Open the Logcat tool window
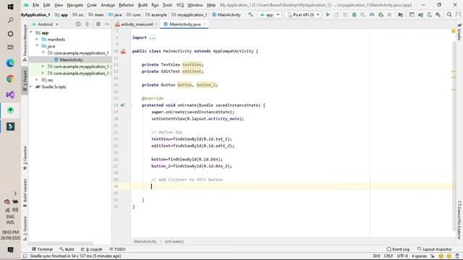The image size is (463, 260). pos(92,249)
